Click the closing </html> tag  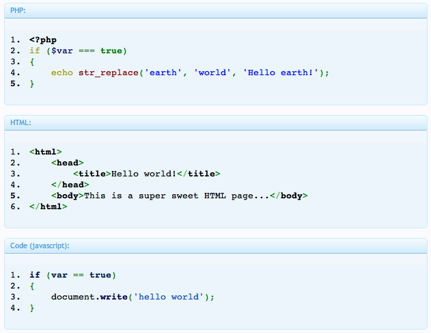pos(48,207)
